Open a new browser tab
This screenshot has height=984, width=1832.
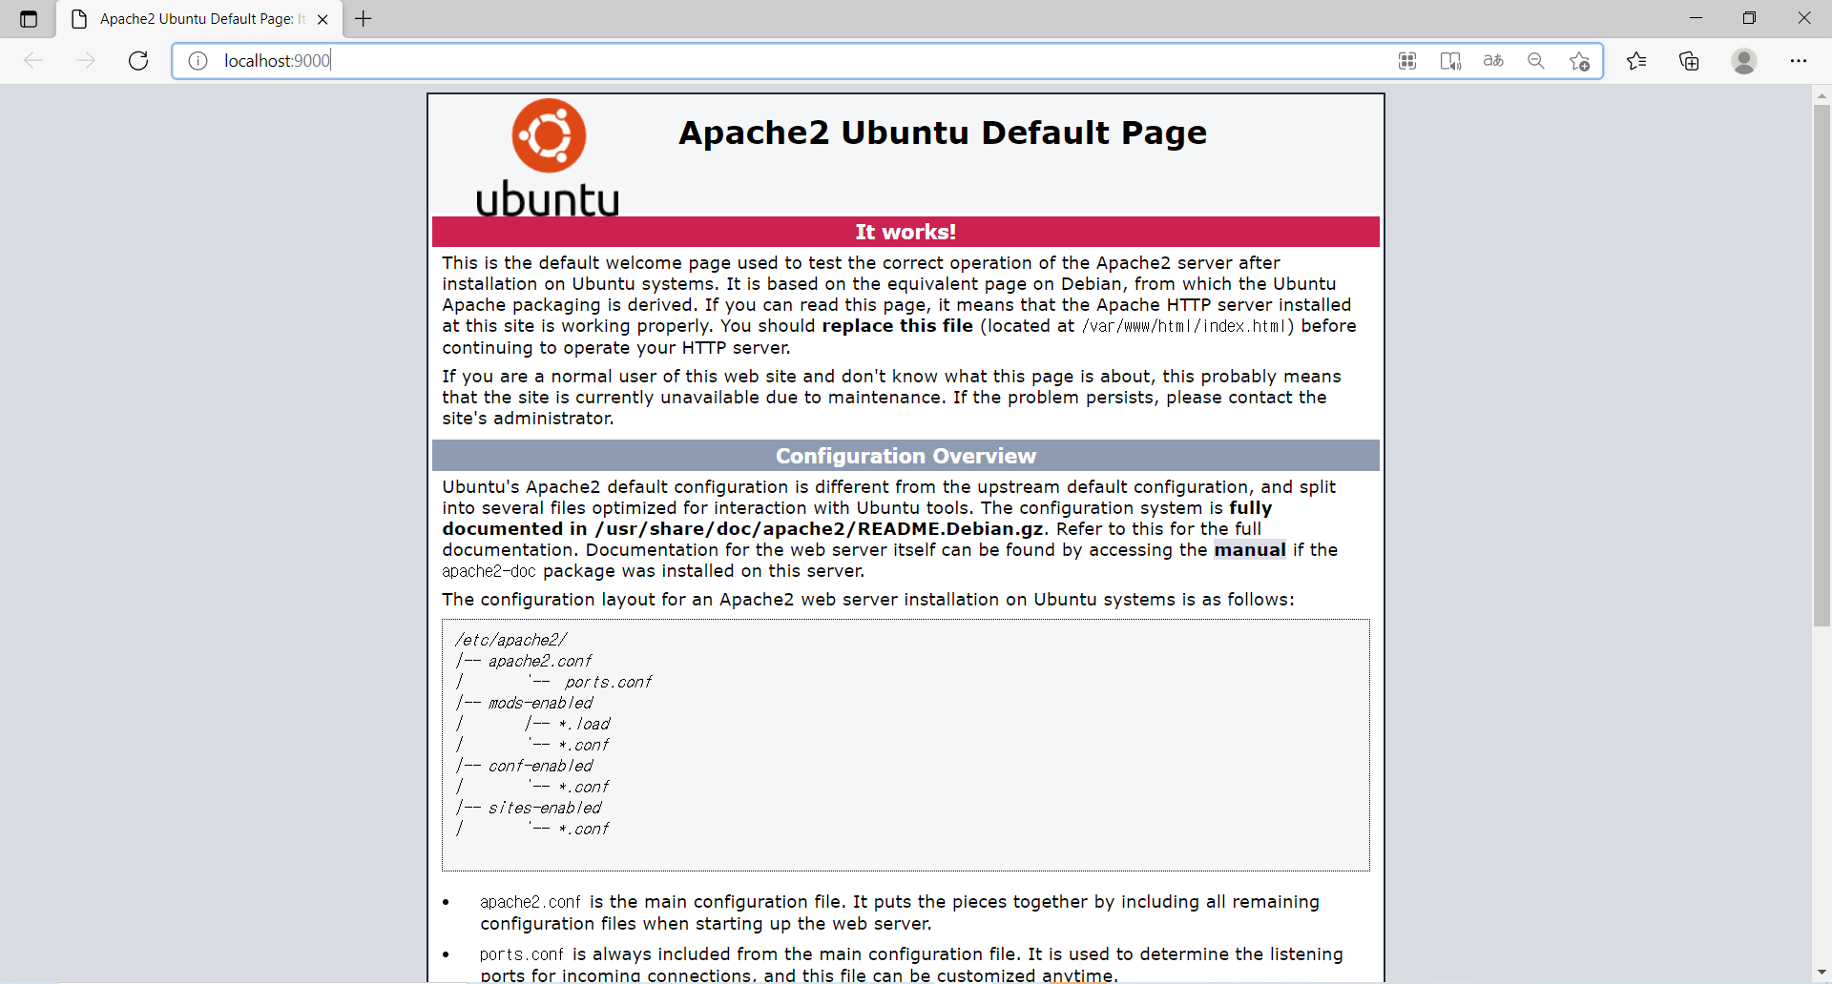364,18
